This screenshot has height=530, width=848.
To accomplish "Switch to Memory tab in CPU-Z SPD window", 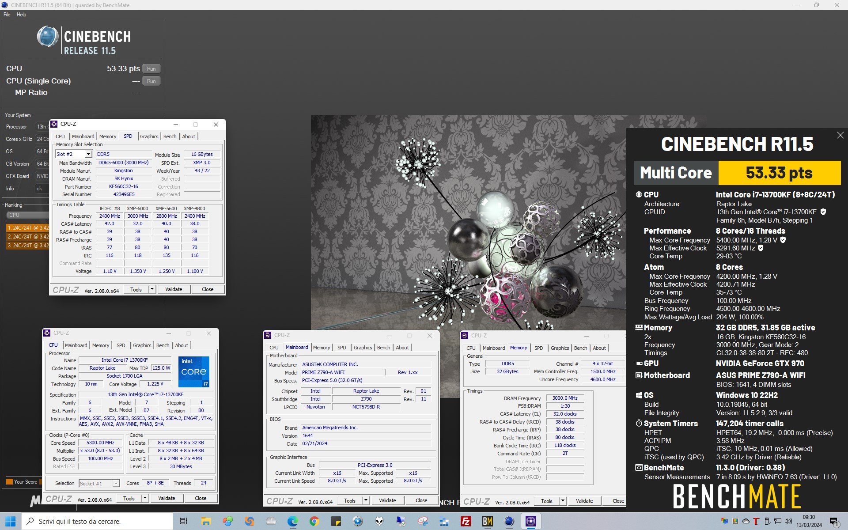I will coord(108,136).
